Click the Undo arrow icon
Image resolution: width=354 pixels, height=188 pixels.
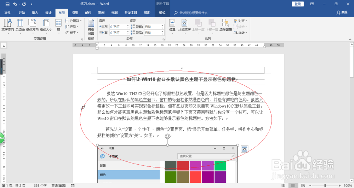[15, 4]
